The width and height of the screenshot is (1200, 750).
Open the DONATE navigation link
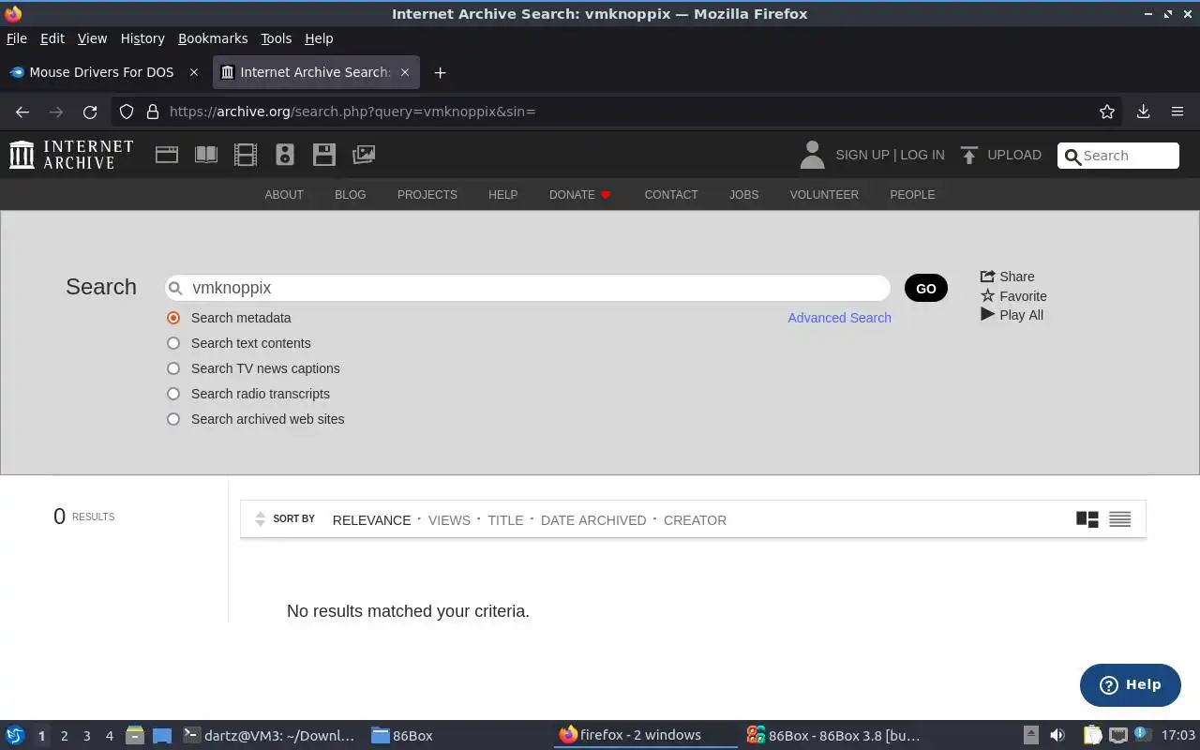point(579,195)
